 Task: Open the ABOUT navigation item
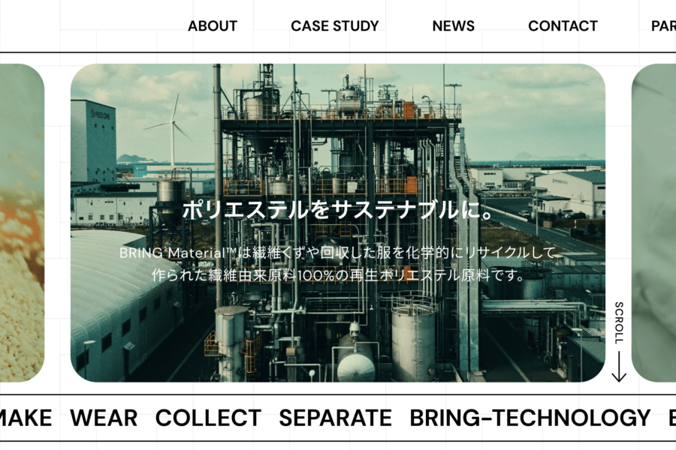click(213, 26)
